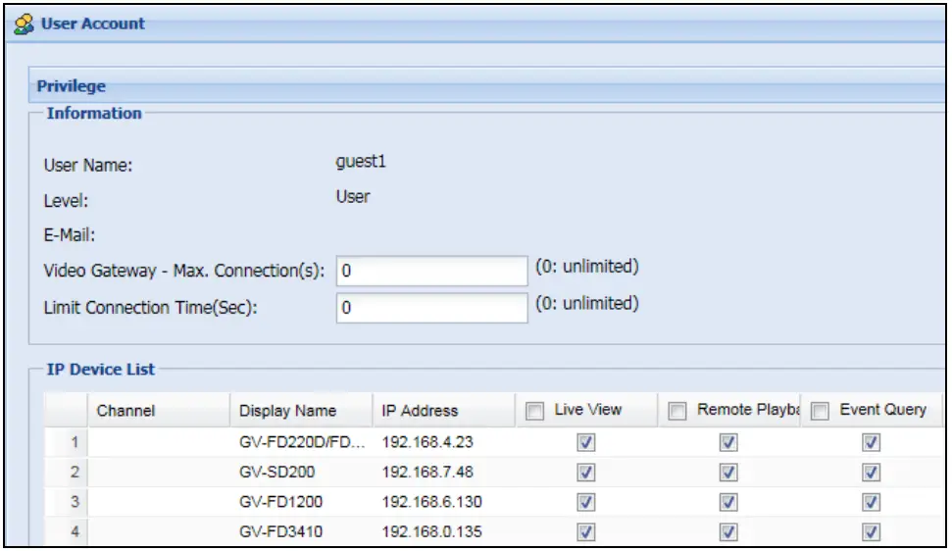Uncheck Live View for GV-FD220D row

click(586, 442)
